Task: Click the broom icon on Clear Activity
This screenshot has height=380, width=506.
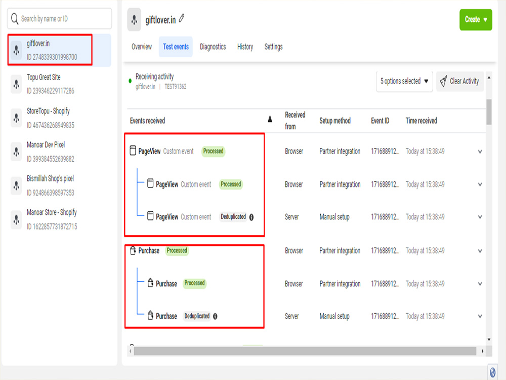Action: click(x=444, y=81)
